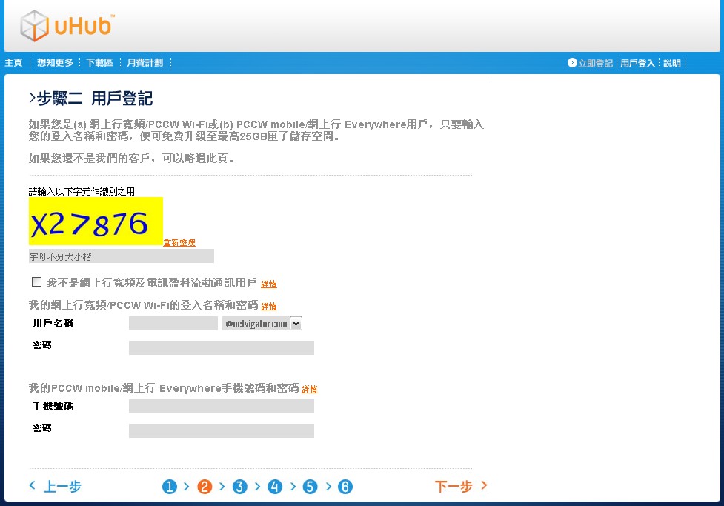Continue with the 下一步 link
The image size is (724, 506).
460,486
